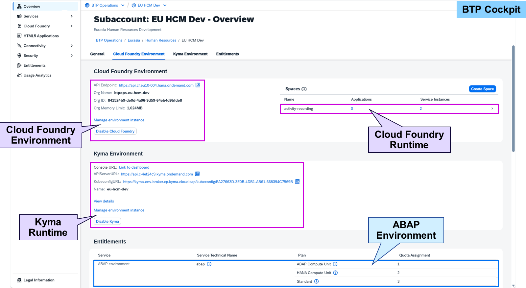Click the Legal Information scales icon
The width and height of the screenshot is (526, 288).
point(19,280)
